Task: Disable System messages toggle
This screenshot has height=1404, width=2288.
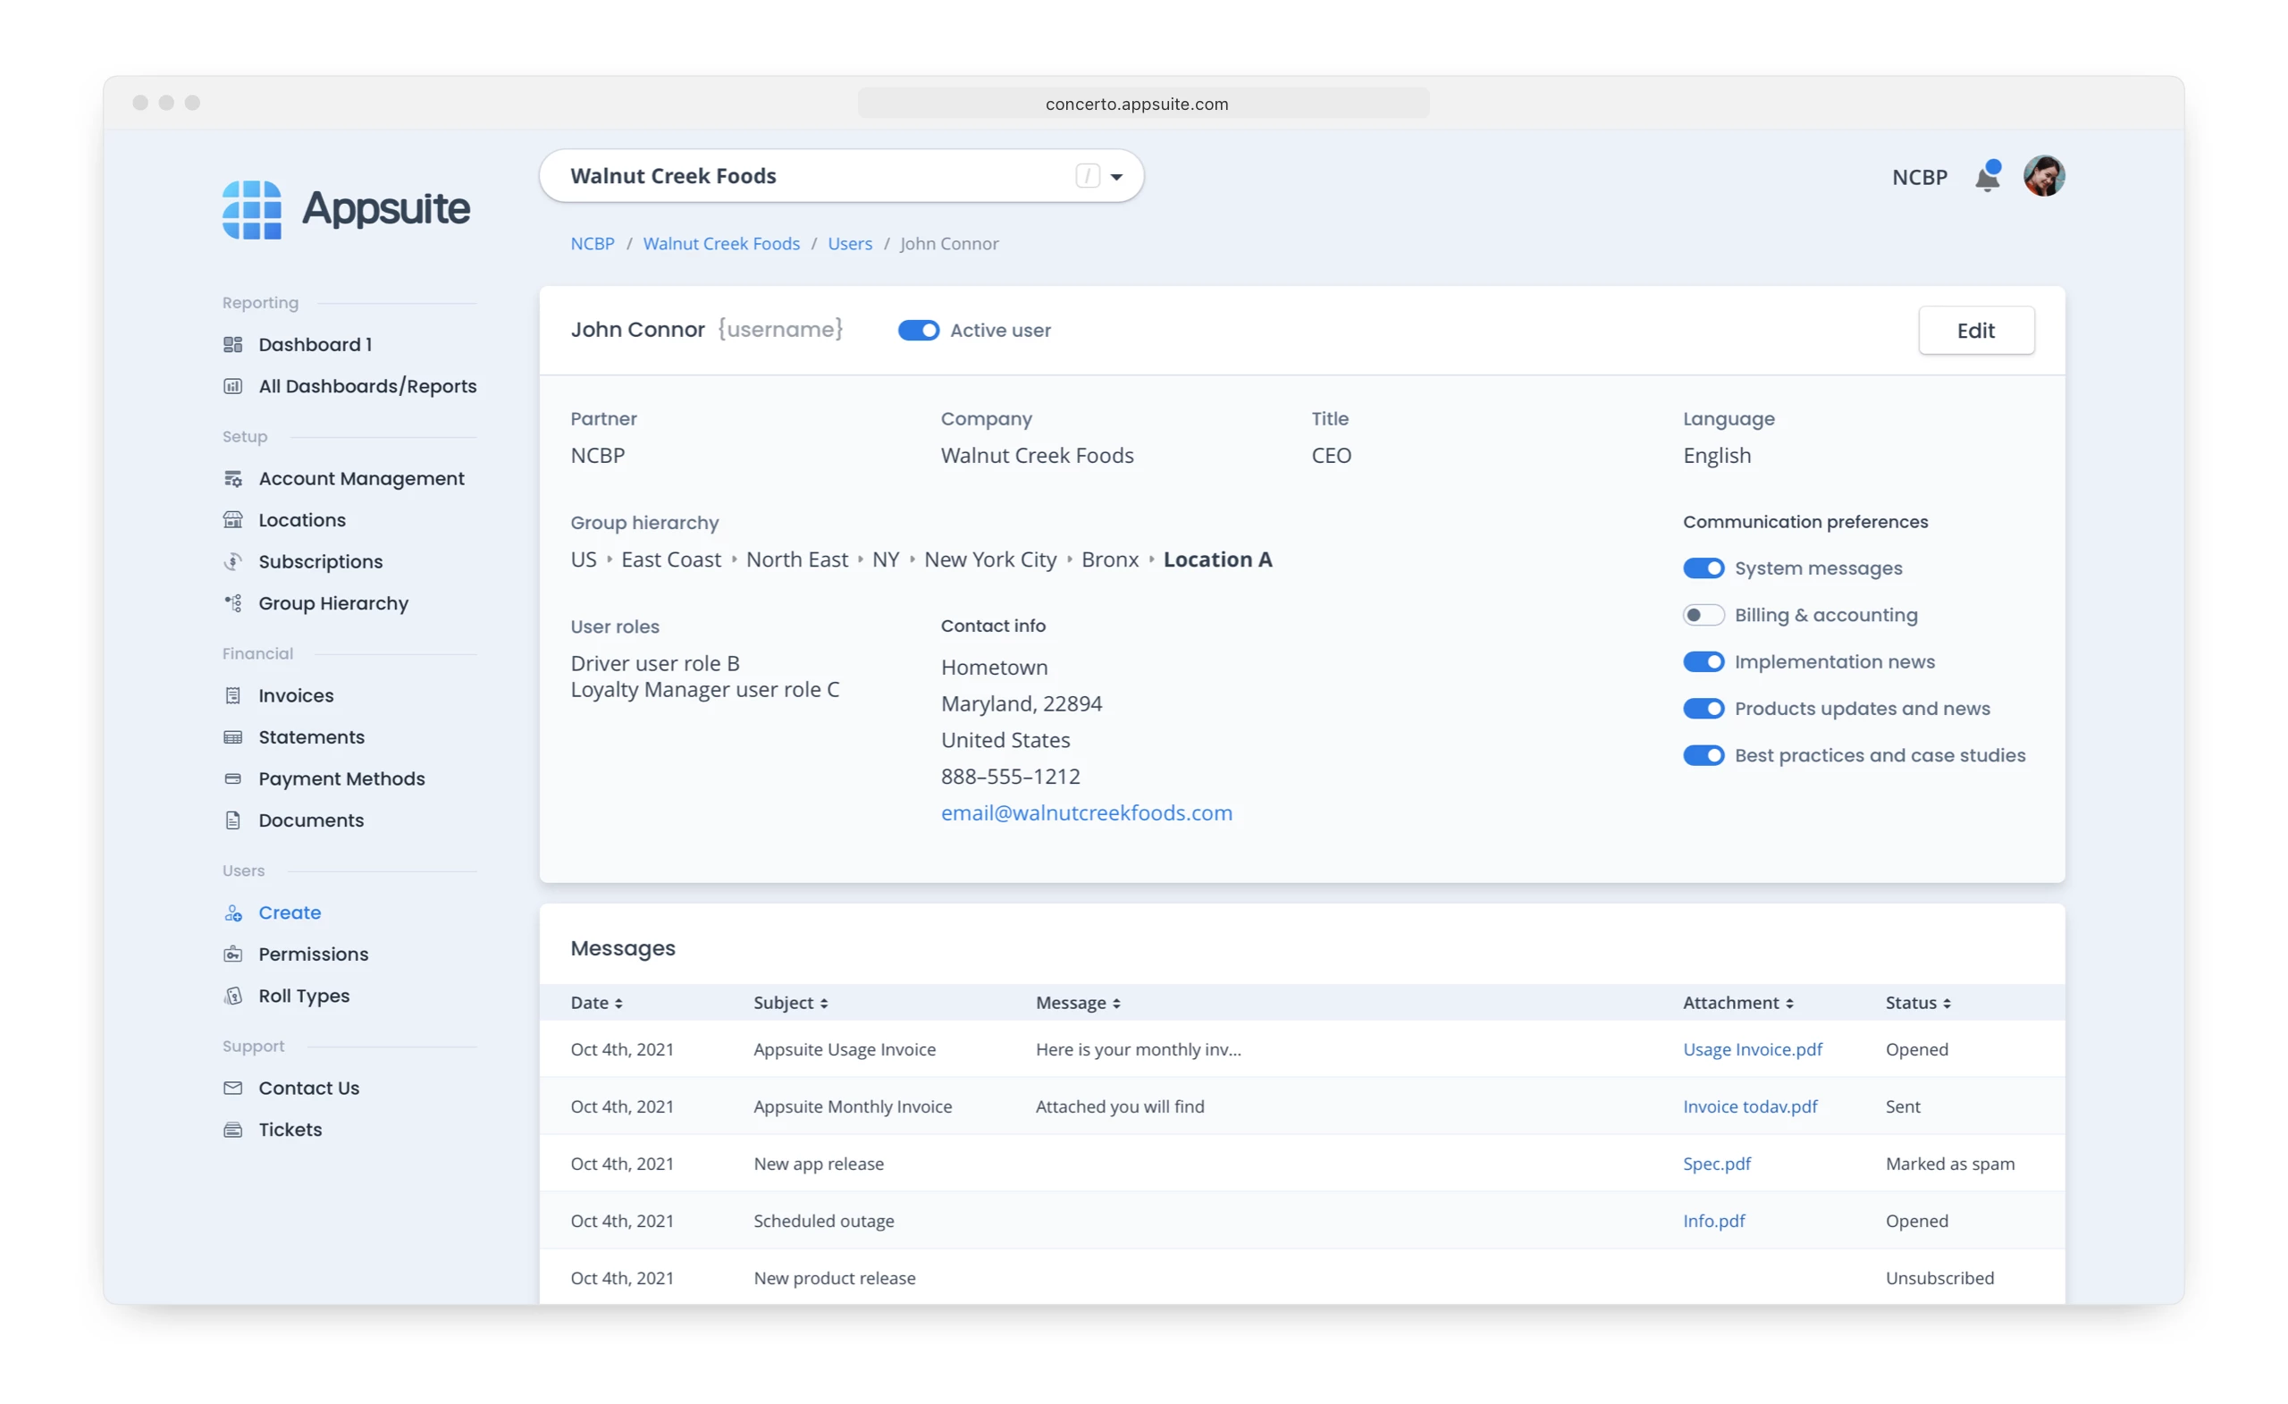Action: pos(1703,568)
